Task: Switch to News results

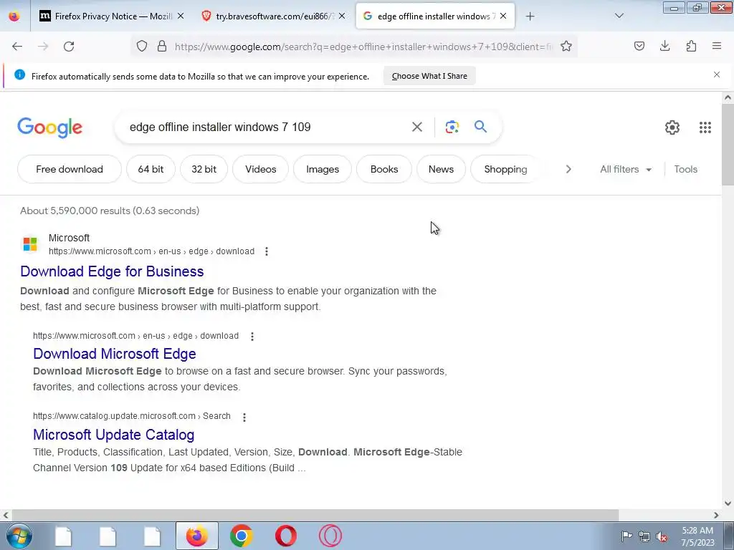Action: [441, 169]
